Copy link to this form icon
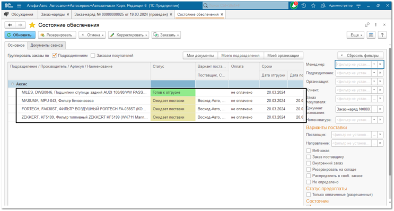Screen dimensions: 394x211 click(x=367, y=24)
